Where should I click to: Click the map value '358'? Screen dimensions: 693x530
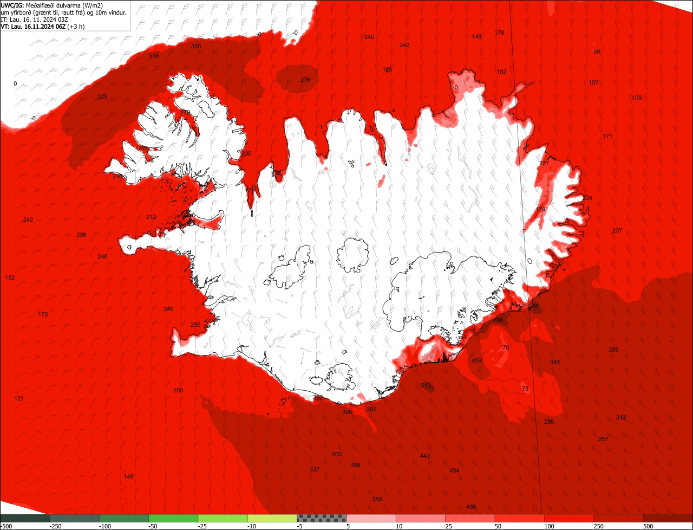[x=355, y=465]
